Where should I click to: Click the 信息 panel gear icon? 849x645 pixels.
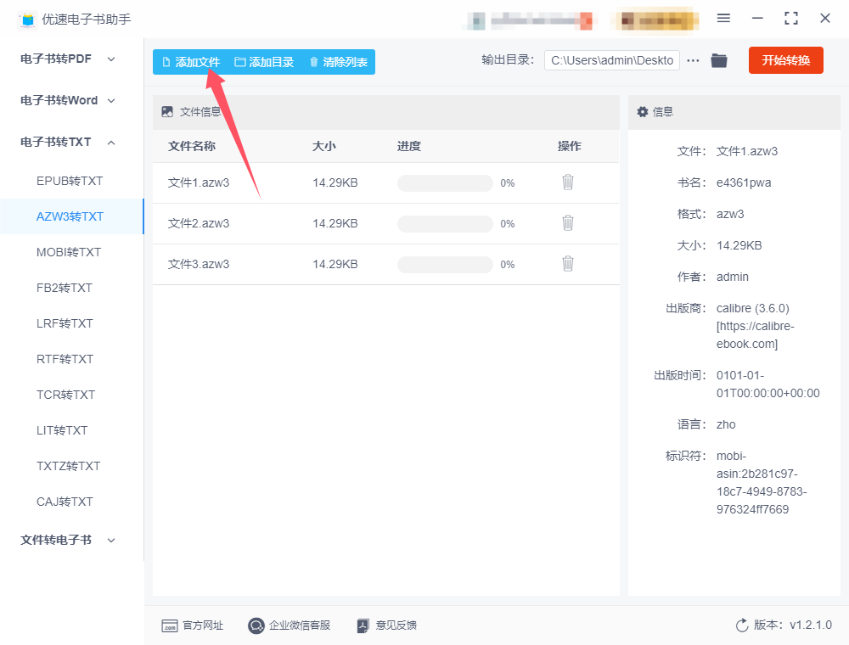(x=643, y=111)
